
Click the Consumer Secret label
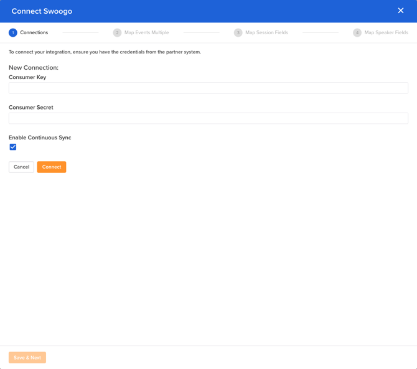[x=31, y=108]
